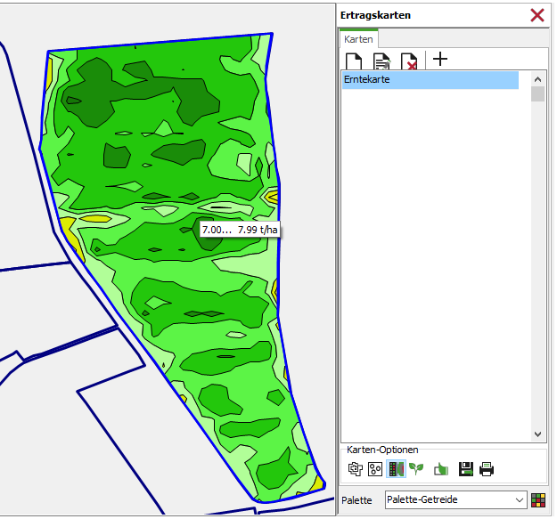Select Erntekarte in the map list
The width and height of the screenshot is (557, 519).
click(x=430, y=80)
